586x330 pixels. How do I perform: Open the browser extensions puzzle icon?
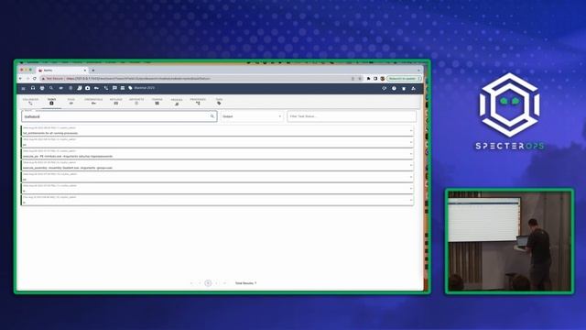[x=368, y=79]
